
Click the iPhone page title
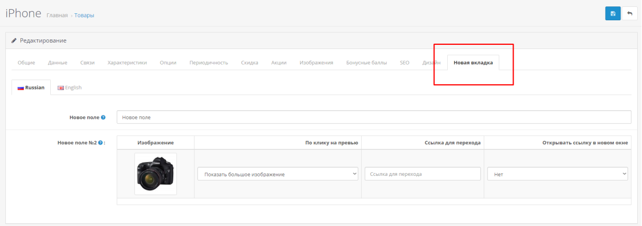[x=24, y=13]
